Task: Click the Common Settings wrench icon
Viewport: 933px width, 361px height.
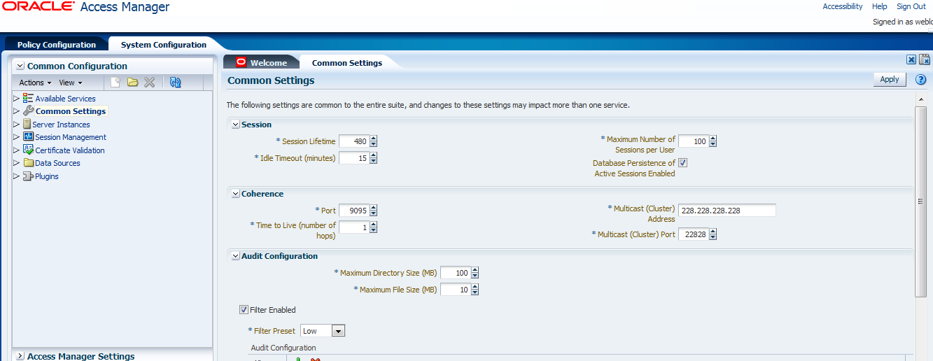Action: 28,111
